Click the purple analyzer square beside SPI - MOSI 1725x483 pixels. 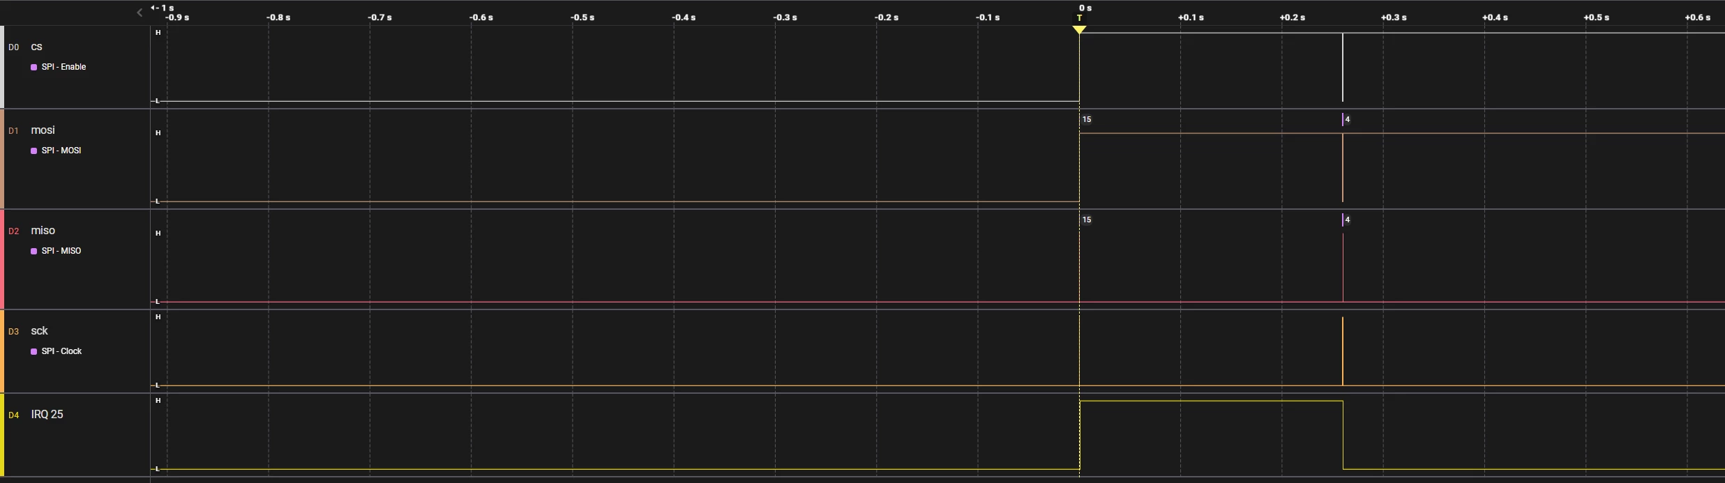point(34,151)
